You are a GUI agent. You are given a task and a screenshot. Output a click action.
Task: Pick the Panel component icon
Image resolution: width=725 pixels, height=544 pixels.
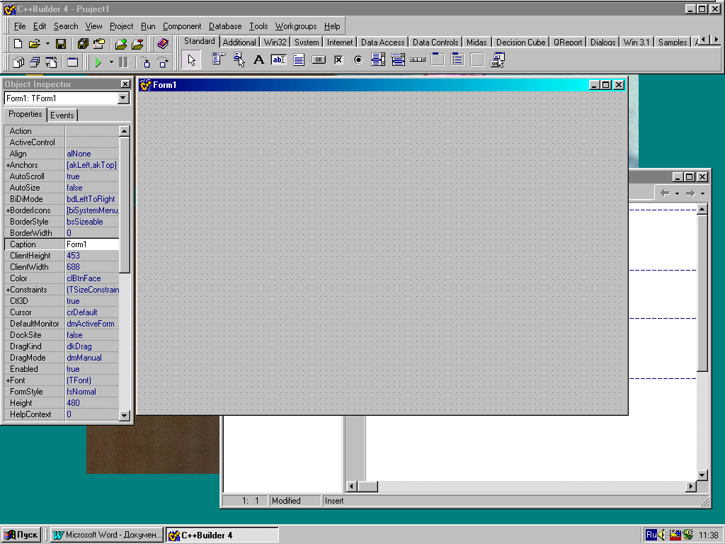pyautogui.click(x=477, y=59)
